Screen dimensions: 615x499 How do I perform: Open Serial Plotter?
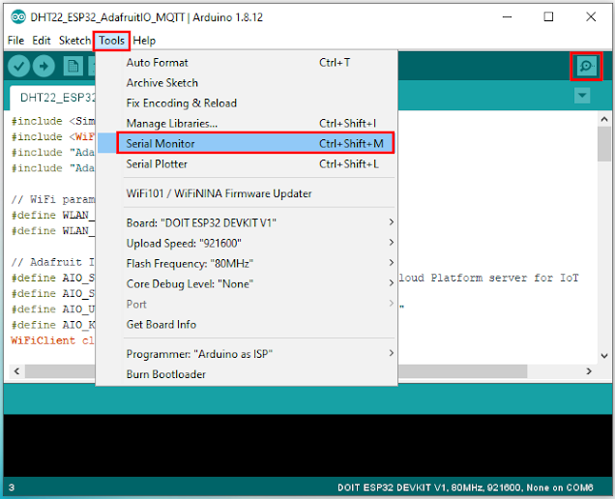tap(248, 164)
